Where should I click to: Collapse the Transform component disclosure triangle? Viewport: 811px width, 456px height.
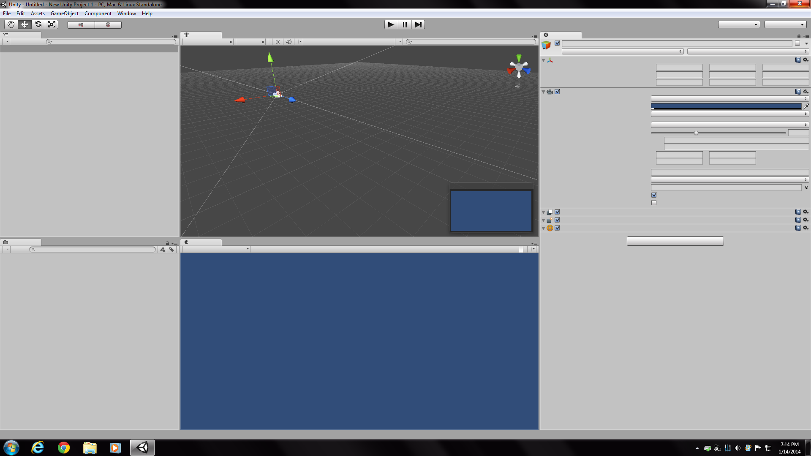tap(543, 60)
